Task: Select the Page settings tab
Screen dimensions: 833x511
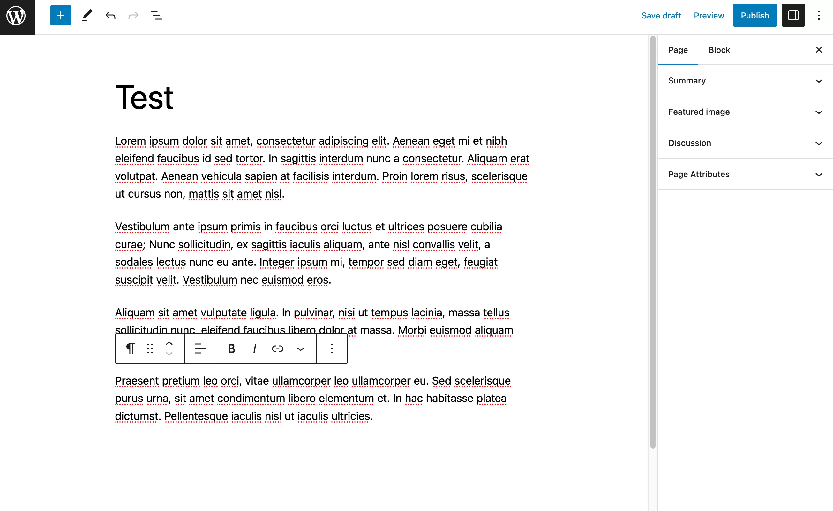Action: coord(678,50)
